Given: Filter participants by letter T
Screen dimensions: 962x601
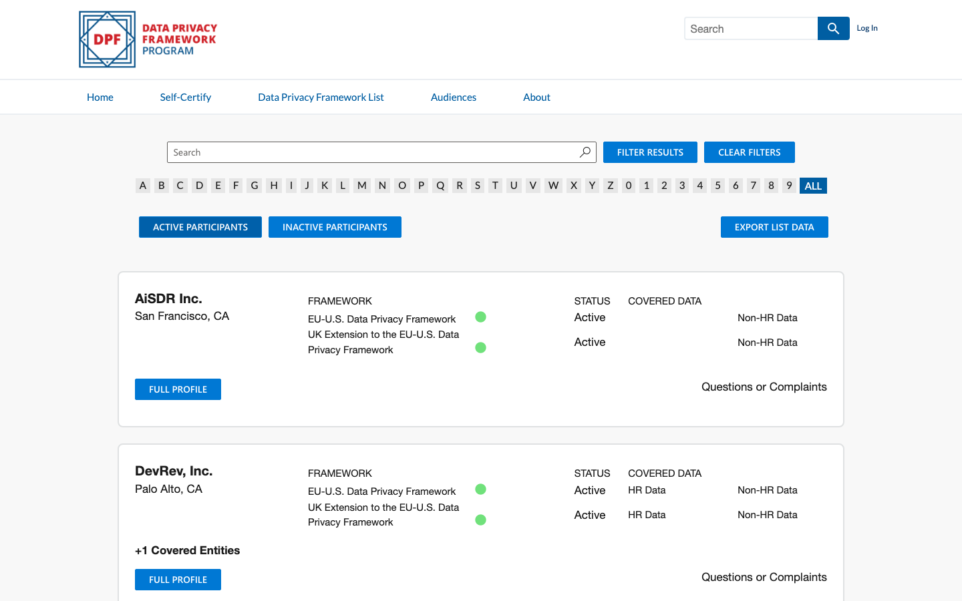Looking at the screenshot, I should point(495,186).
